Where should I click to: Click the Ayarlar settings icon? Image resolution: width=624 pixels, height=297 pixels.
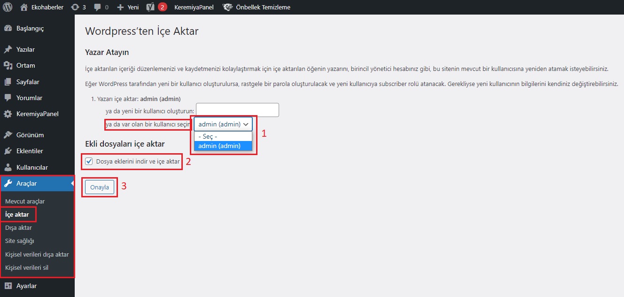8,286
